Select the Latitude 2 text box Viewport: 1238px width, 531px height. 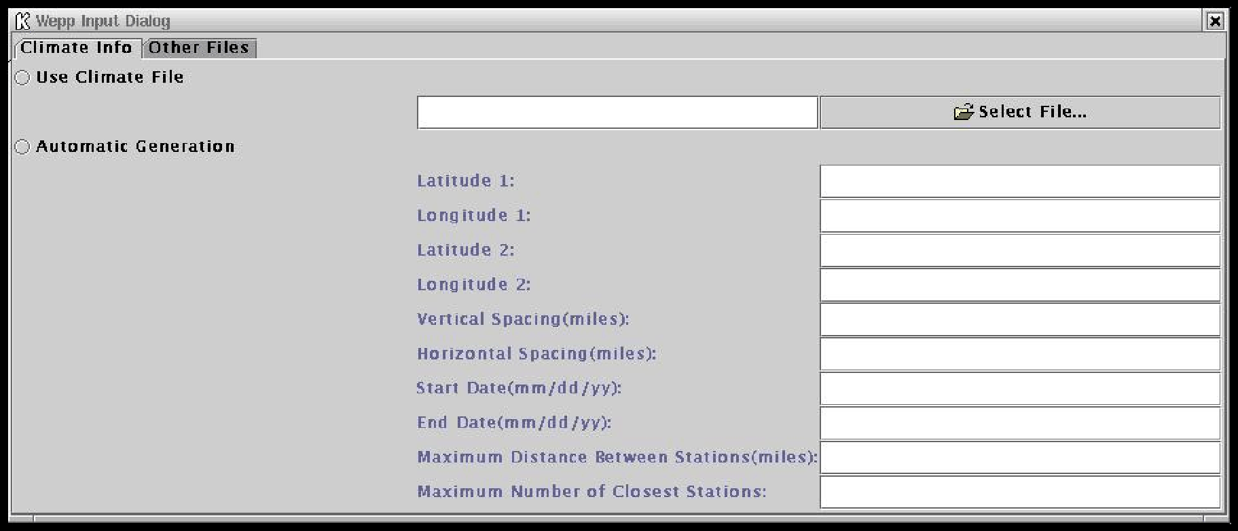tap(1019, 250)
